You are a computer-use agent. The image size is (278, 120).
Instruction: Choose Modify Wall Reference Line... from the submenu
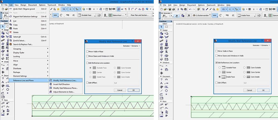pyautogui.click(x=66, y=80)
